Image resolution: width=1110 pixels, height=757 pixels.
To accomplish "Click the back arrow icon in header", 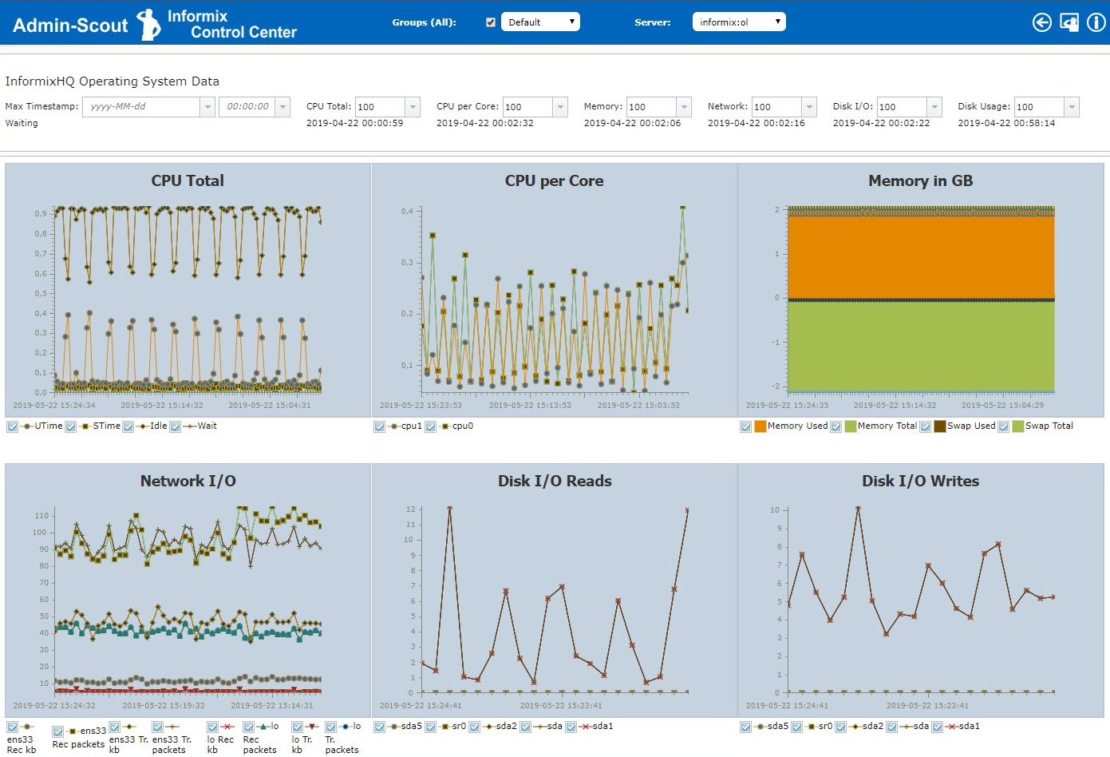I will [x=1041, y=22].
